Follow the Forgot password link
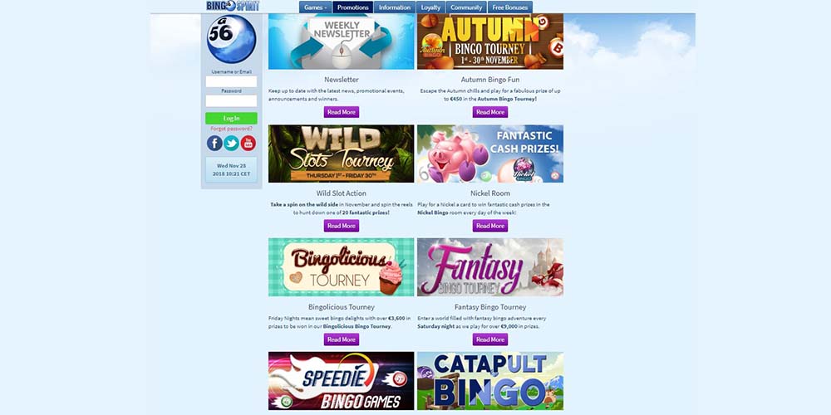Viewport: 831px width, 415px height. [x=231, y=129]
